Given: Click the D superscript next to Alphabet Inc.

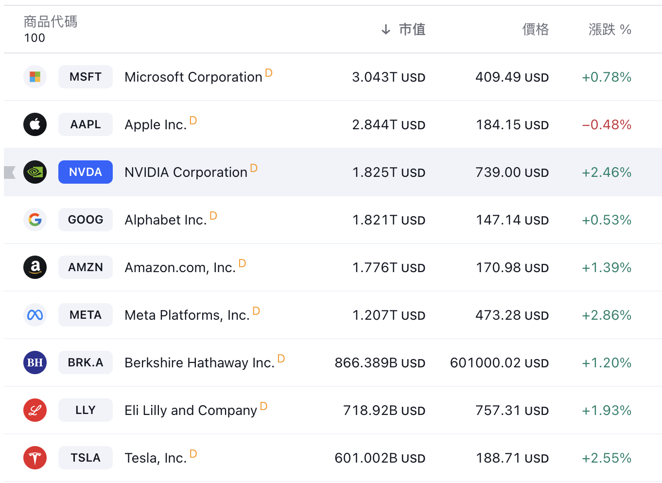Looking at the screenshot, I should [x=213, y=216].
